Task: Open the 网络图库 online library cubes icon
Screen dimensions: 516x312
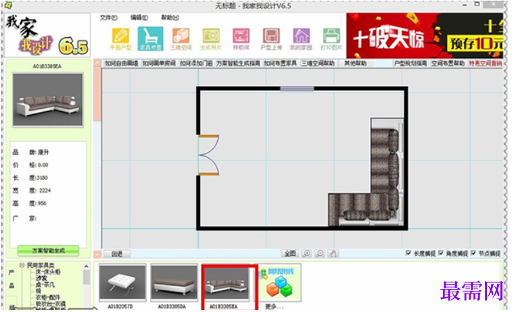Action: (280, 282)
